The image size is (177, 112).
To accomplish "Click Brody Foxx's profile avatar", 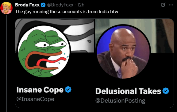I will (x=6, y=8).
